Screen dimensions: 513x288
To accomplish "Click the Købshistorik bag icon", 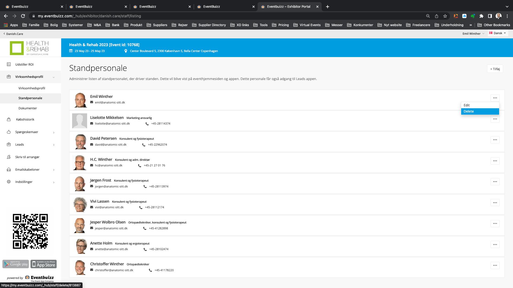I will pos(9,119).
